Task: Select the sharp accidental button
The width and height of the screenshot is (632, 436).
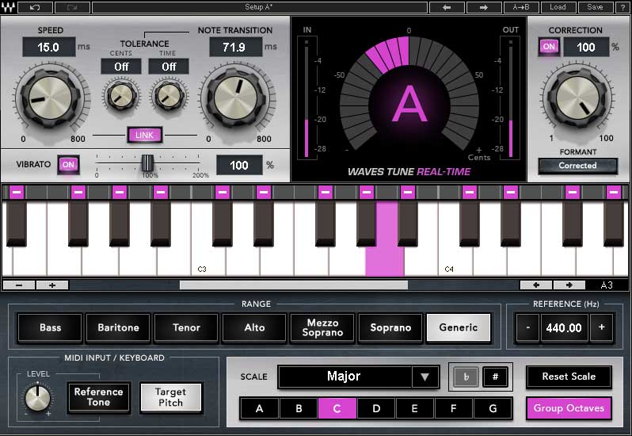Action: [x=495, y=377]
